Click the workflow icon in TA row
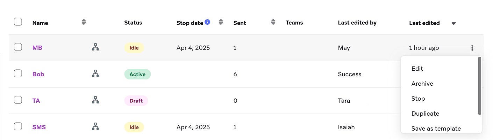This screenshot has width=493, height=140. click(95, 100)
